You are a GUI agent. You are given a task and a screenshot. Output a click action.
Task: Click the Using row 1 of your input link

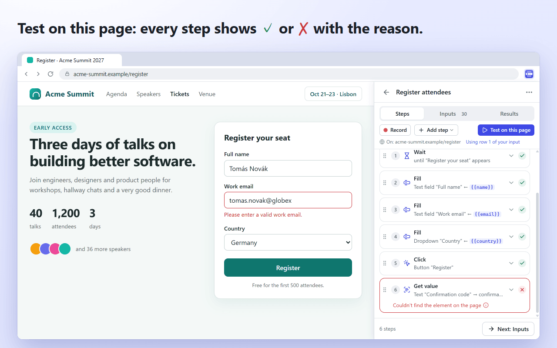(493, 142)
